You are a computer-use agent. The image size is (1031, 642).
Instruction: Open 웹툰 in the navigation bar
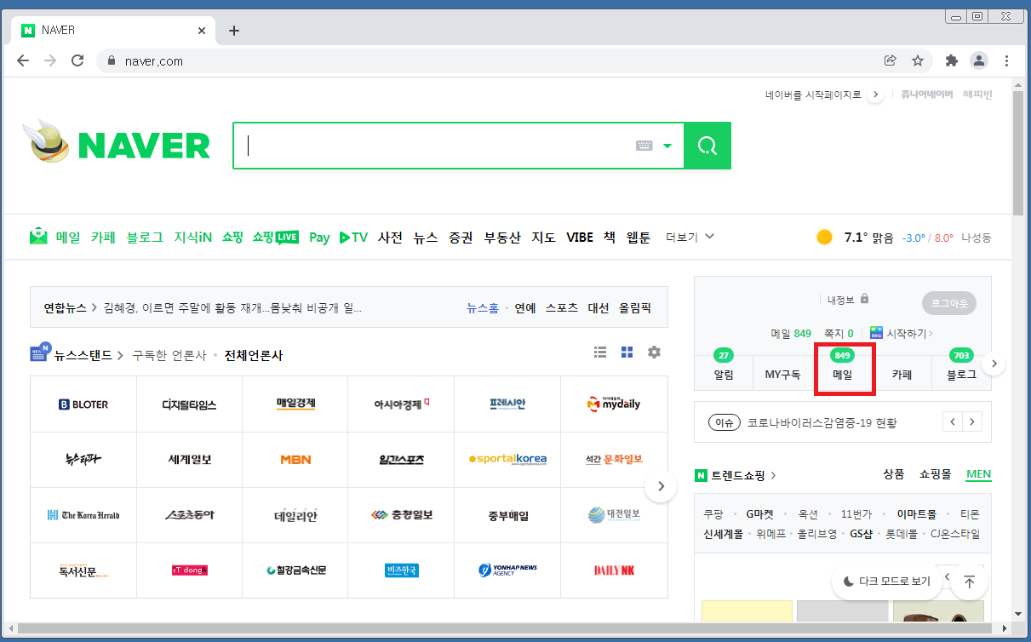pos(639,238)
